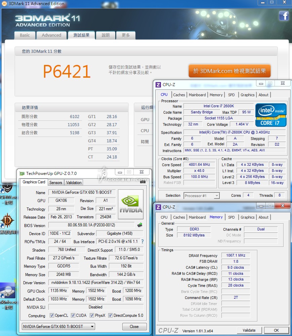
Task: Click the Close button in GPU-Z
Action: tap(134, 326)
